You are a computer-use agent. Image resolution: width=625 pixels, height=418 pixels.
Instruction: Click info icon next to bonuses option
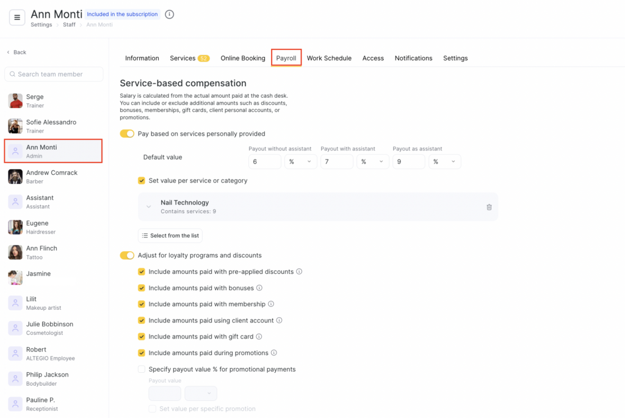click(x=259, y=288)
